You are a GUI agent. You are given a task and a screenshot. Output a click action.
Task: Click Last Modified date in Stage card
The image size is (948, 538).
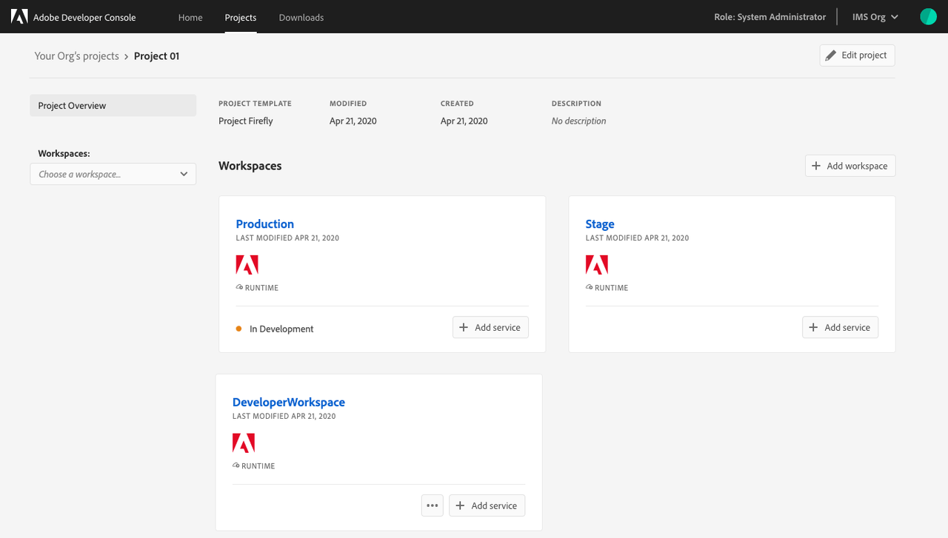[x=637, y=238]
